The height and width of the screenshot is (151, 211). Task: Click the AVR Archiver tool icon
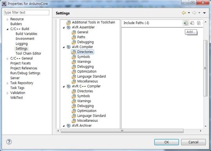68,126
